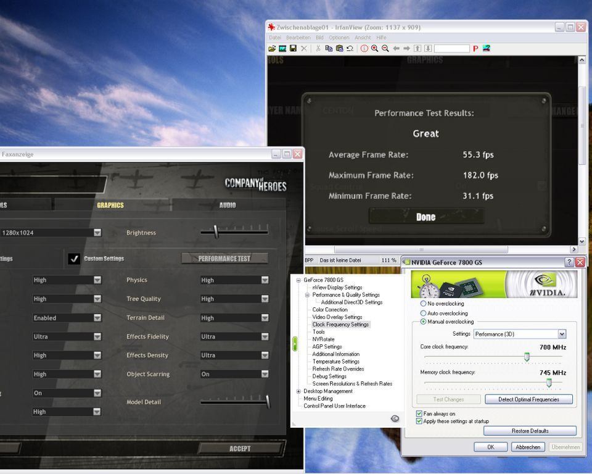Open the Bearbeiten menu
Screen dimensions: 592x474
click(298, 38)
